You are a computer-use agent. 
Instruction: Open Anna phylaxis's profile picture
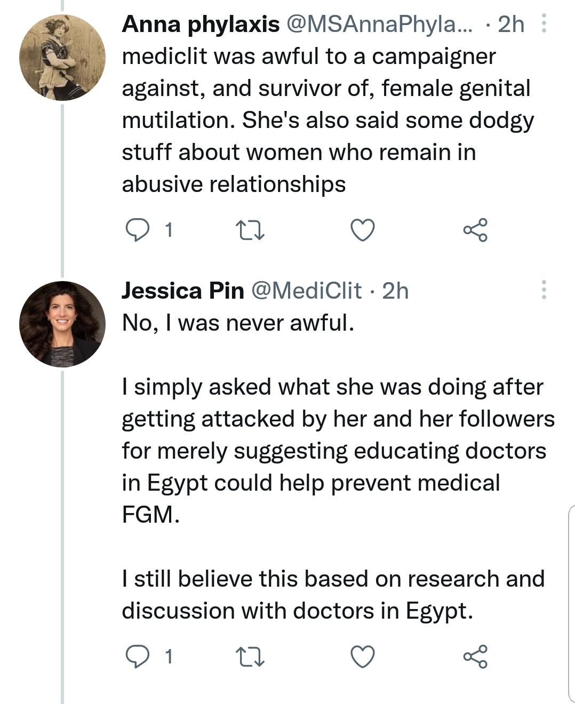click(62, 58)
